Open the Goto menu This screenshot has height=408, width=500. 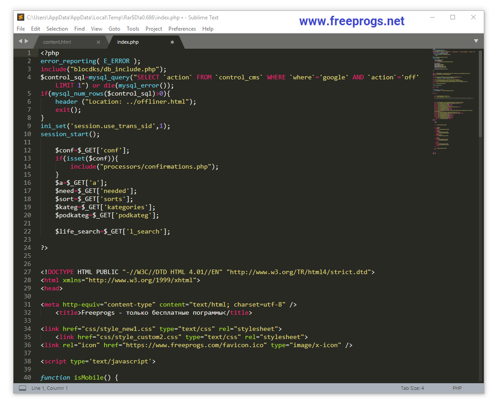click(114, 29)
